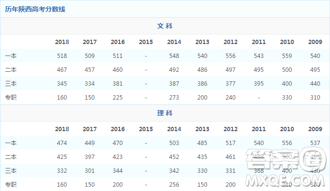Click the 503 score cell
The width and height of the screenshot is (330, 191).
tap(174, 143)
